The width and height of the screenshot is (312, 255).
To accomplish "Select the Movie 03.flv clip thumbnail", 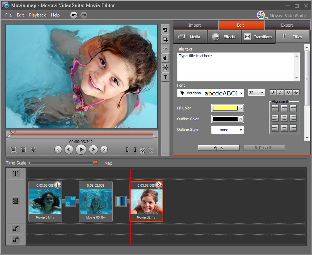I will click(x=96, y=201).
